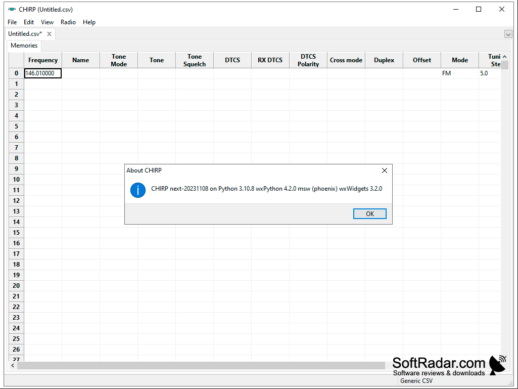Screen dimensions: 518x389
Task: Switch to the Memories tab
Action: point(24,46)
